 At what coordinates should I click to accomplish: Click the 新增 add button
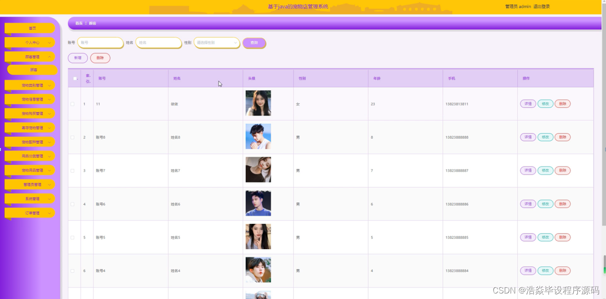pos(77,58)
